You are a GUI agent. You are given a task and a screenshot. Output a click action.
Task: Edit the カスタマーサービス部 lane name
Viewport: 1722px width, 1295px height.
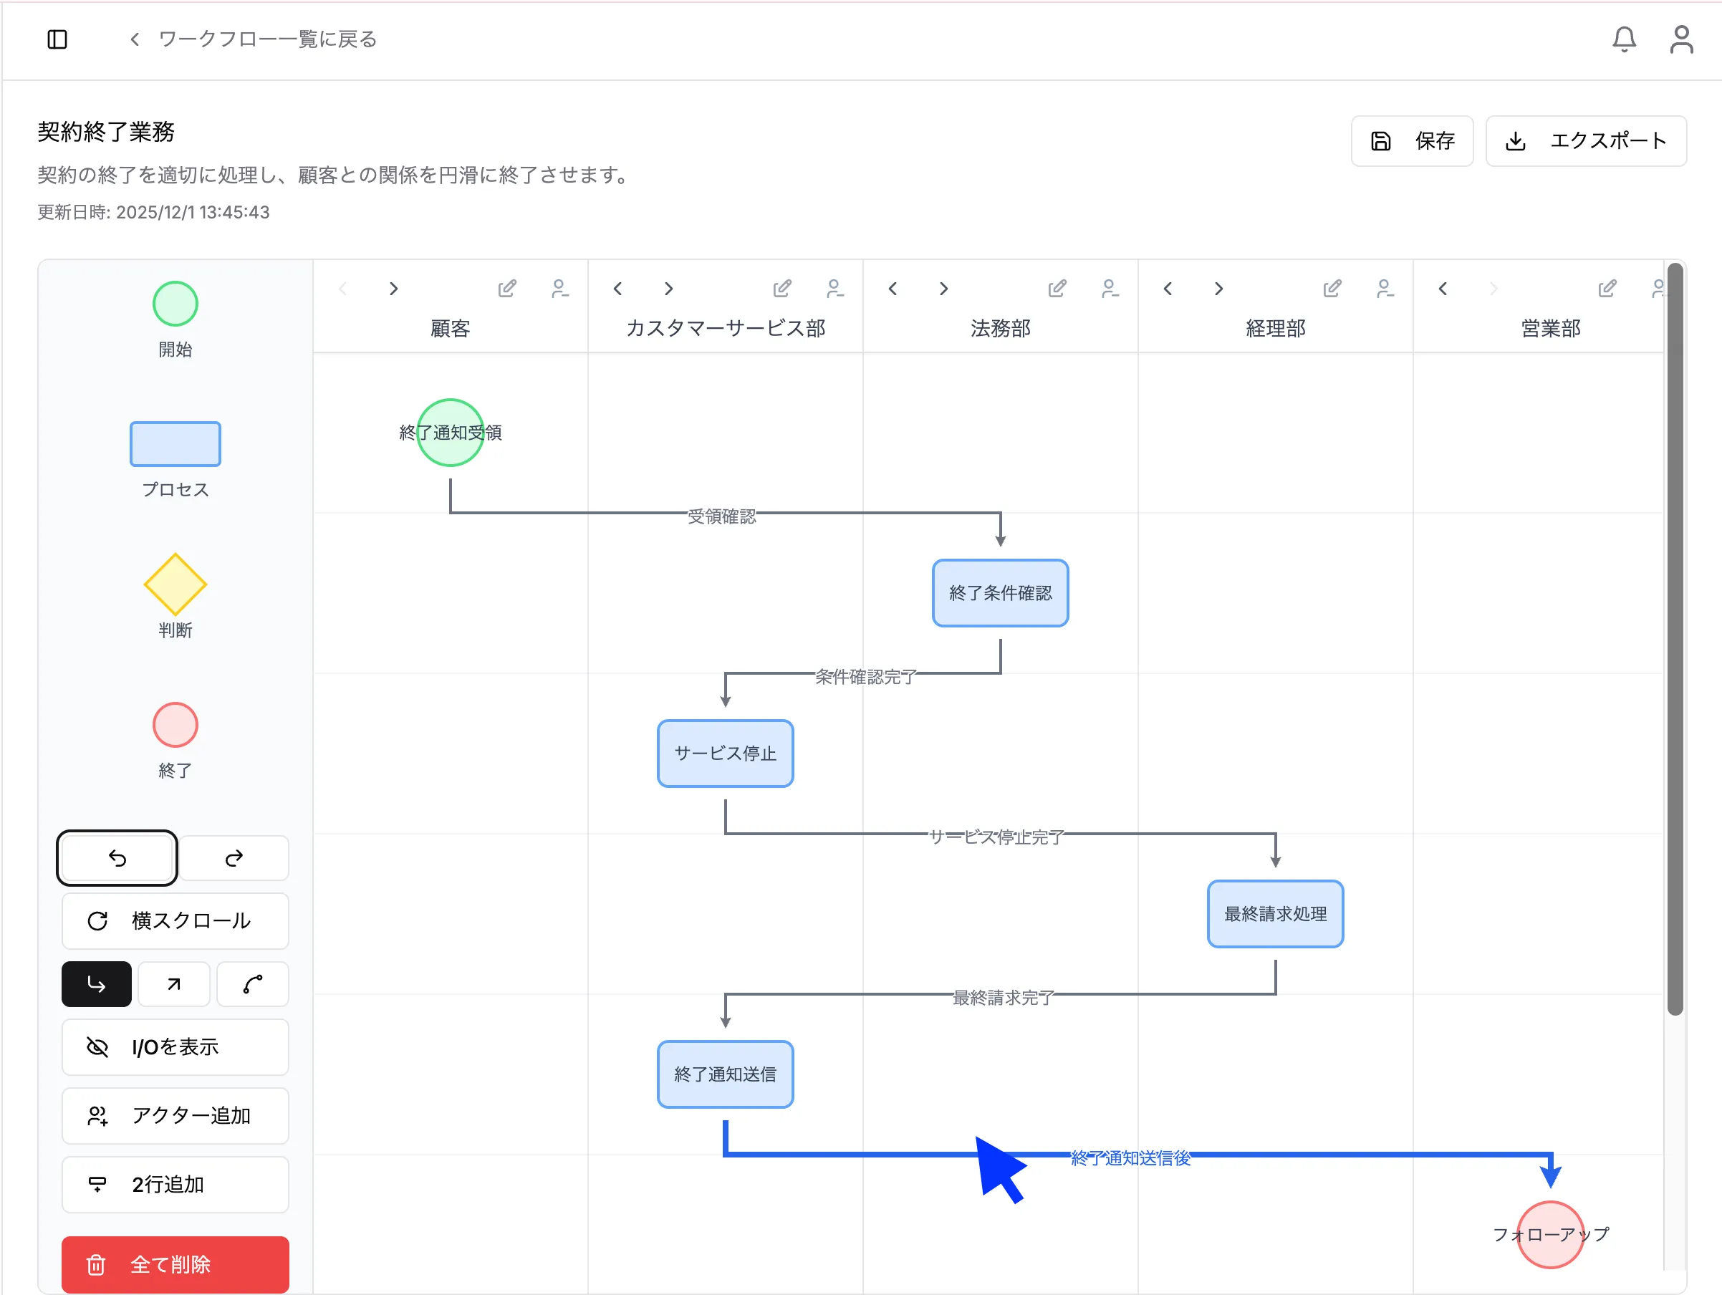[782, 289]
